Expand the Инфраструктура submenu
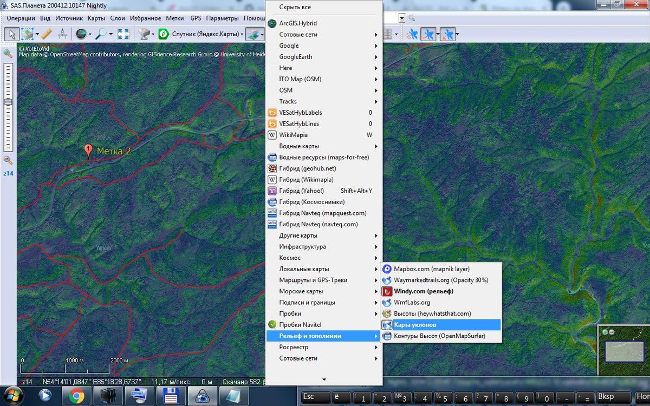Image resolution: width=650 pixels, height=406 pixels. point(324,247)
